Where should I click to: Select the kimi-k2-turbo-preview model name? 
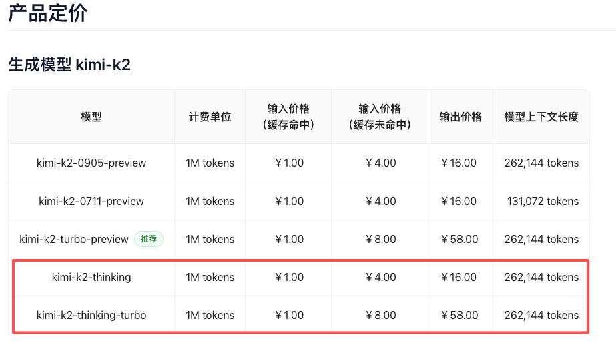pos(74,239)
